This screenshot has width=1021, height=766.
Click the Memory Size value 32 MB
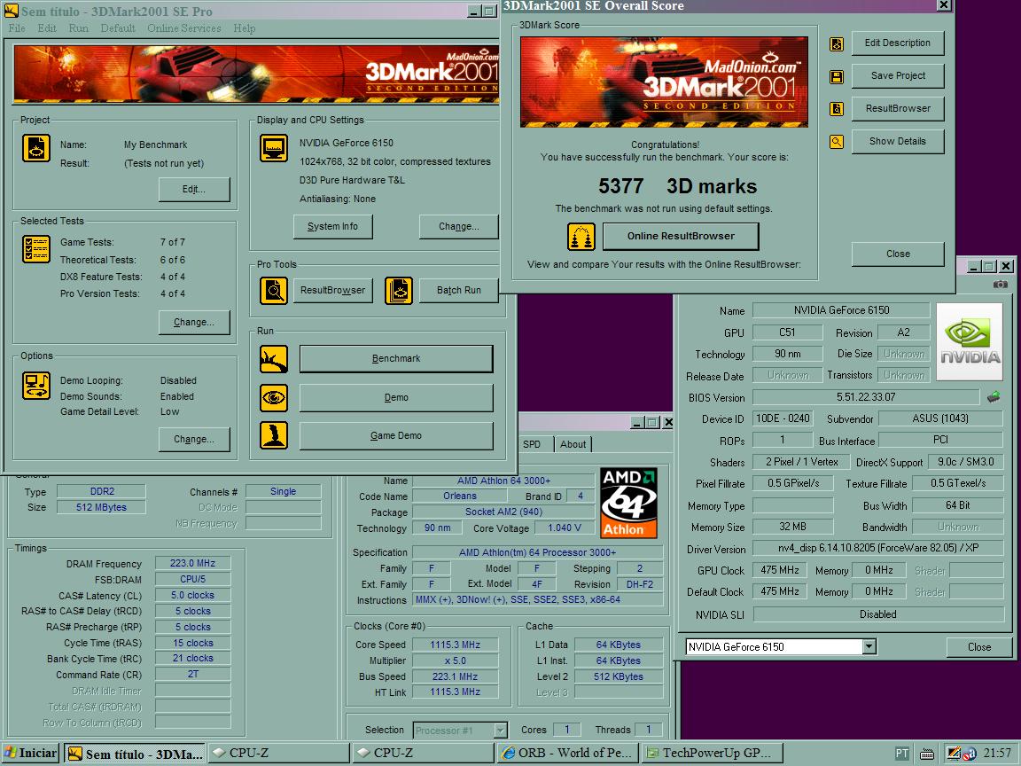click(792, 527)
